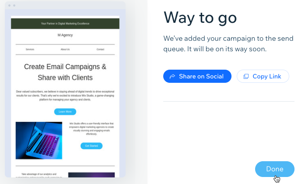
Task: Share the campaign on social
Action: pyautogui.click(x=197, y=76)
